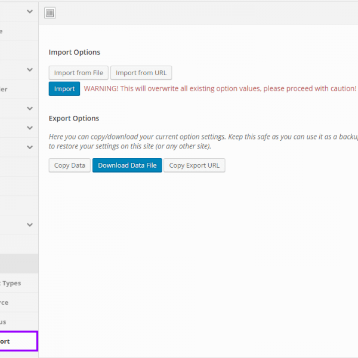
Task: Click the Copy Data button
Action: pos(69,165)
